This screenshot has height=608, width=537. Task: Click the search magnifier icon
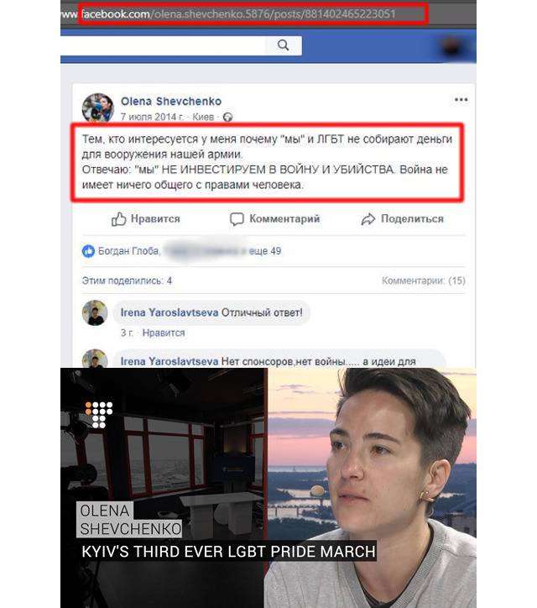coord(284,45)
